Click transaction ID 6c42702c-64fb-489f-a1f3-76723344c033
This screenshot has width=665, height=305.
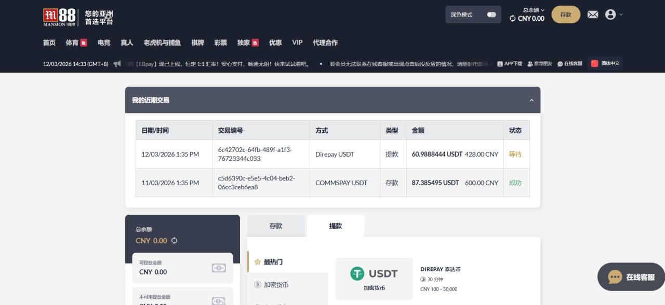[255, 154]
